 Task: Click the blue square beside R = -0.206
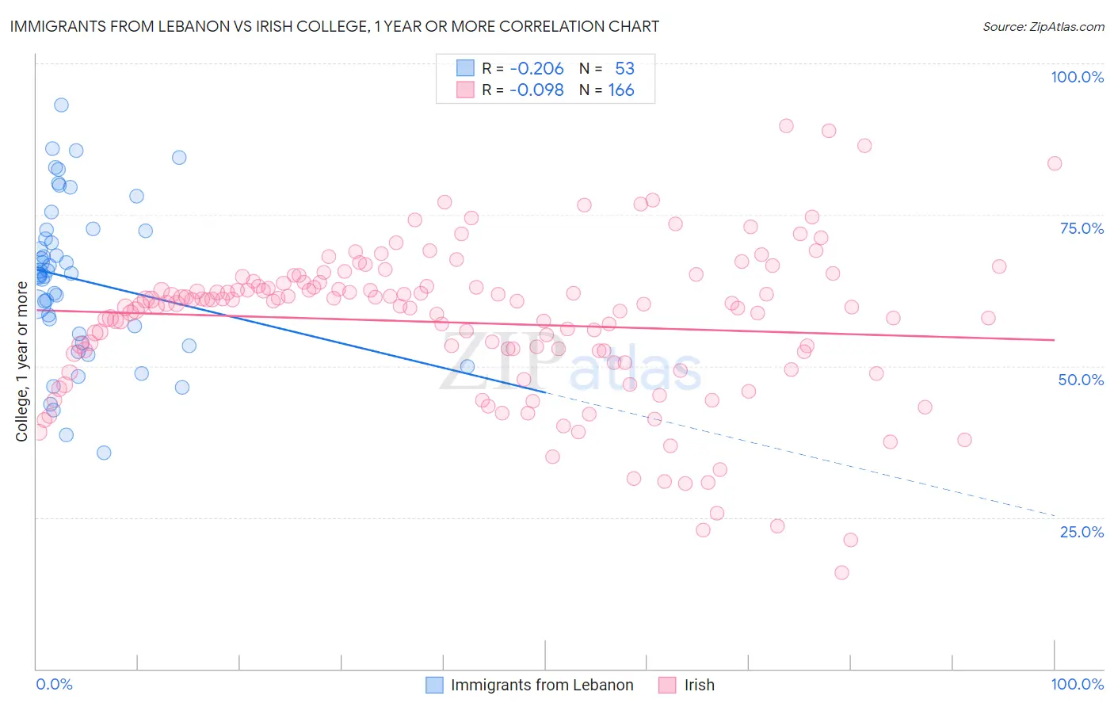click(465, 68)
